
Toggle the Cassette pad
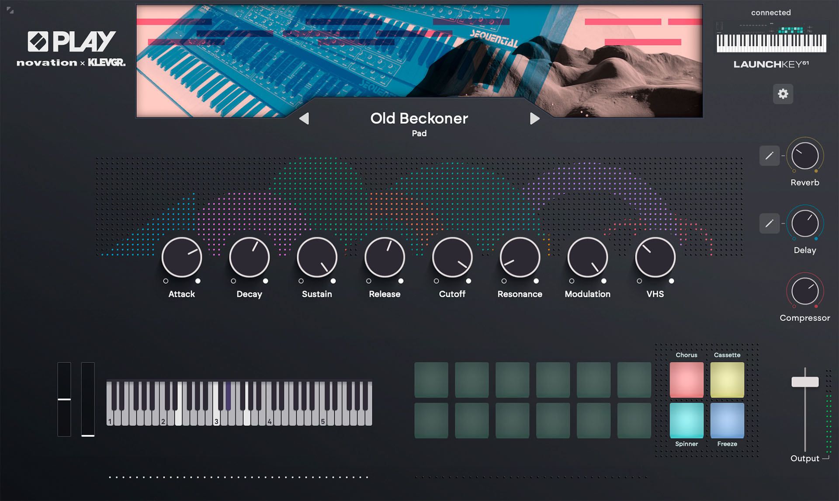point(727,380)
